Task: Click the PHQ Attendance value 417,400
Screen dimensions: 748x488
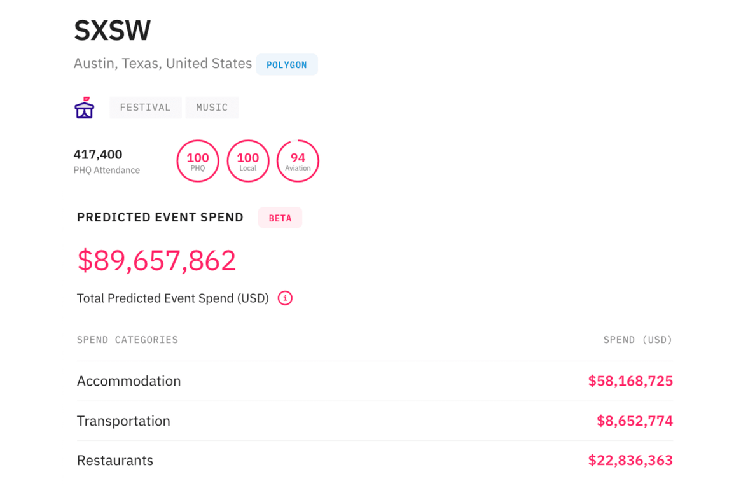Action: [99, 154]
